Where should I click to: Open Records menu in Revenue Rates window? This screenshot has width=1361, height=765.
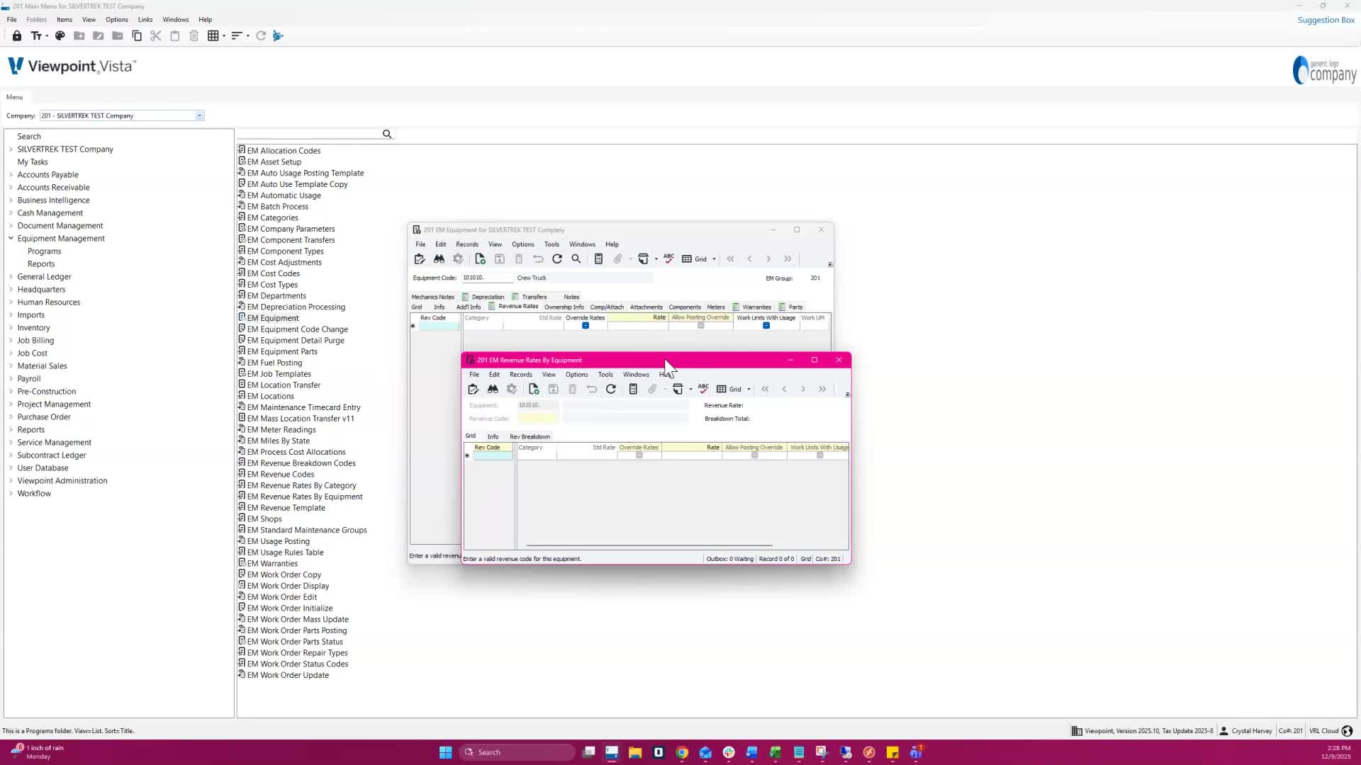(520, 375)
